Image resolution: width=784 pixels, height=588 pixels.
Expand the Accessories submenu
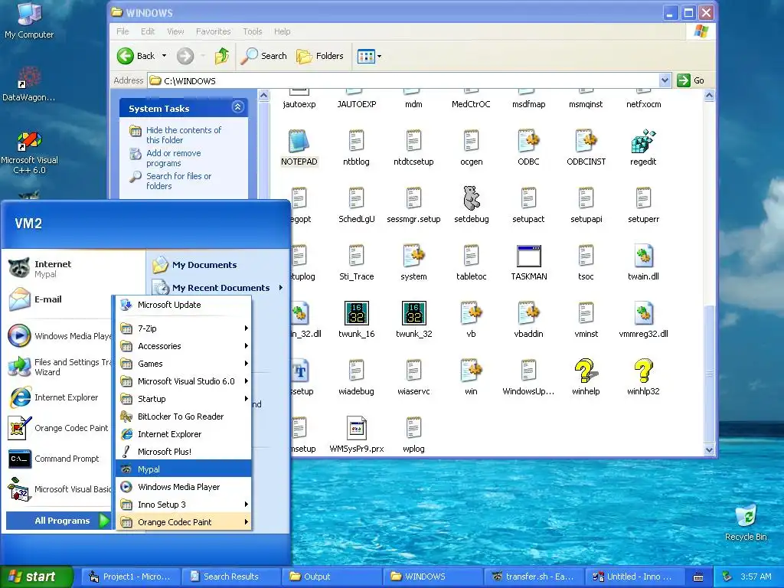pyautogui.click(x=184, y=346)
